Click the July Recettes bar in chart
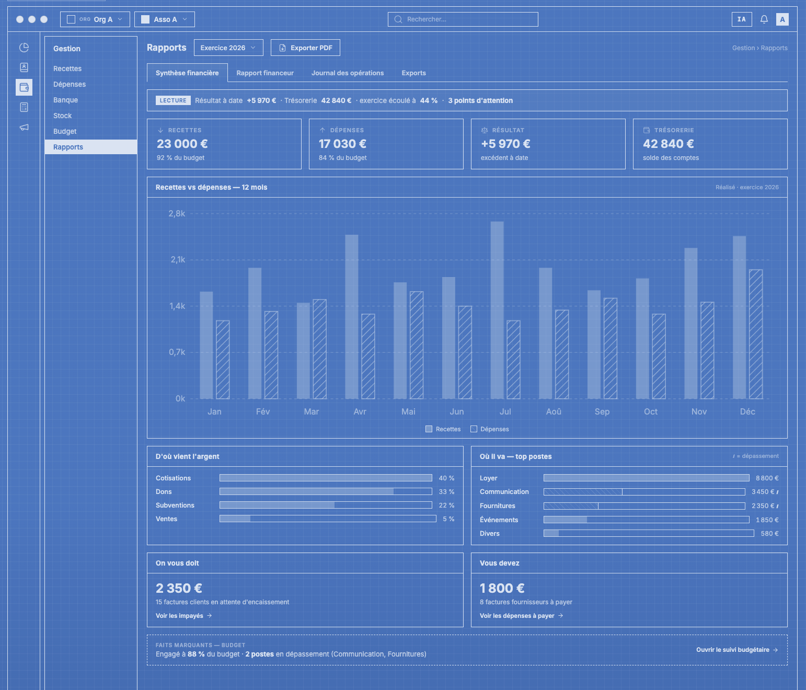806x690 pixels. pos(497,310)
